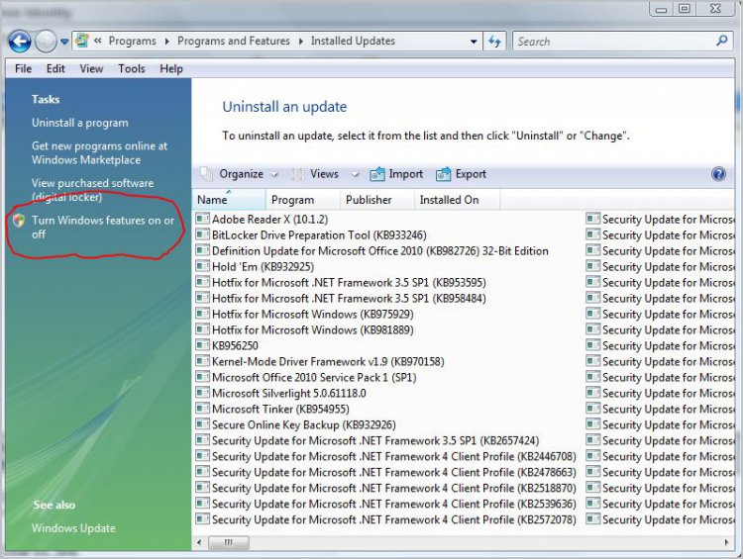Open View purchased software digital locker
Viewport: 743px width, 559px height.
pyautogui.click(x=92, y=190)
